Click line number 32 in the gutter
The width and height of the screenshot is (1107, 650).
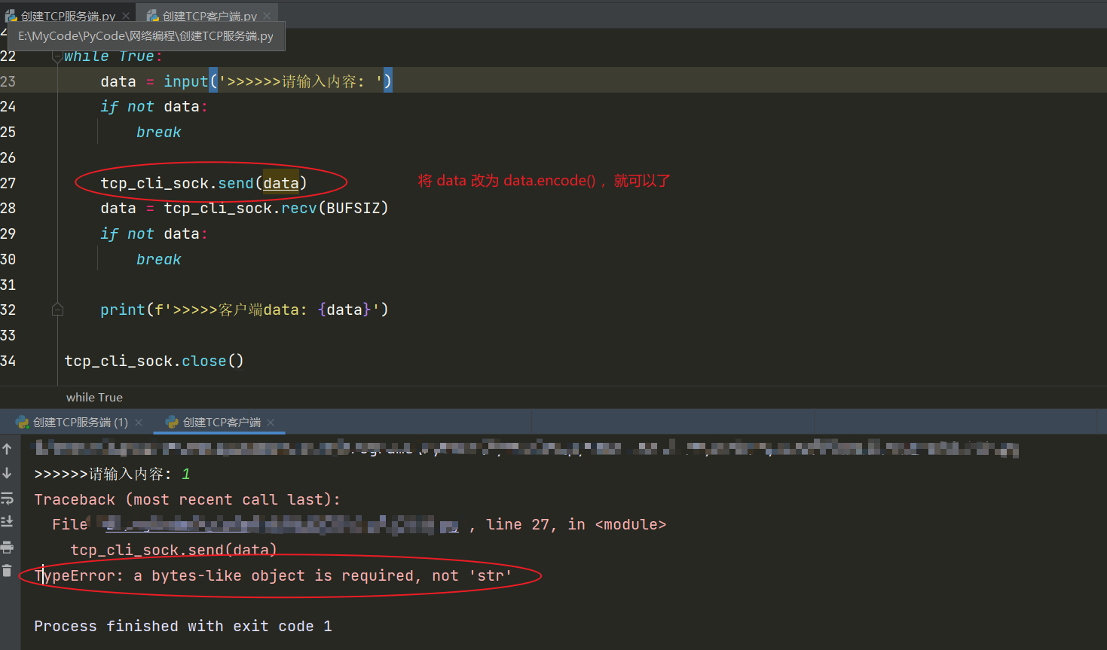(8, 310)
